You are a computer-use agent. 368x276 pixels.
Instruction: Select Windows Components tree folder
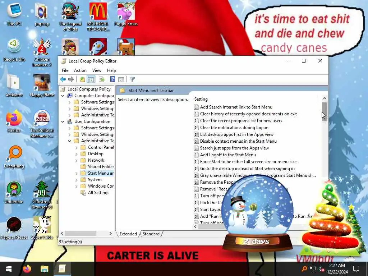pyautogui.click(x=97, y=186)
